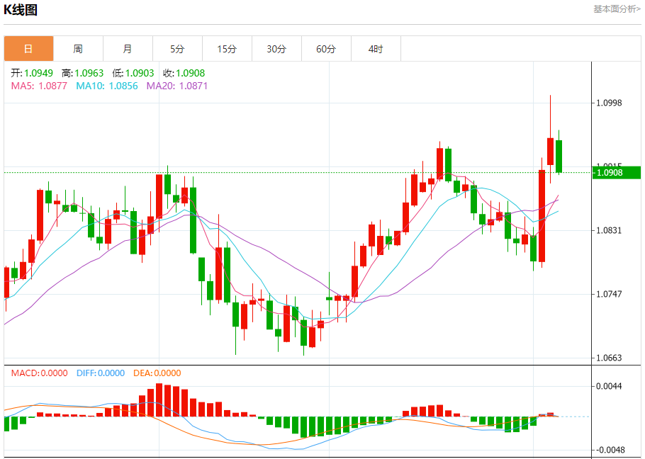Click the 低: 1.0903 low value
Viewport: 645px width, 459px height.
pos(133,73)
